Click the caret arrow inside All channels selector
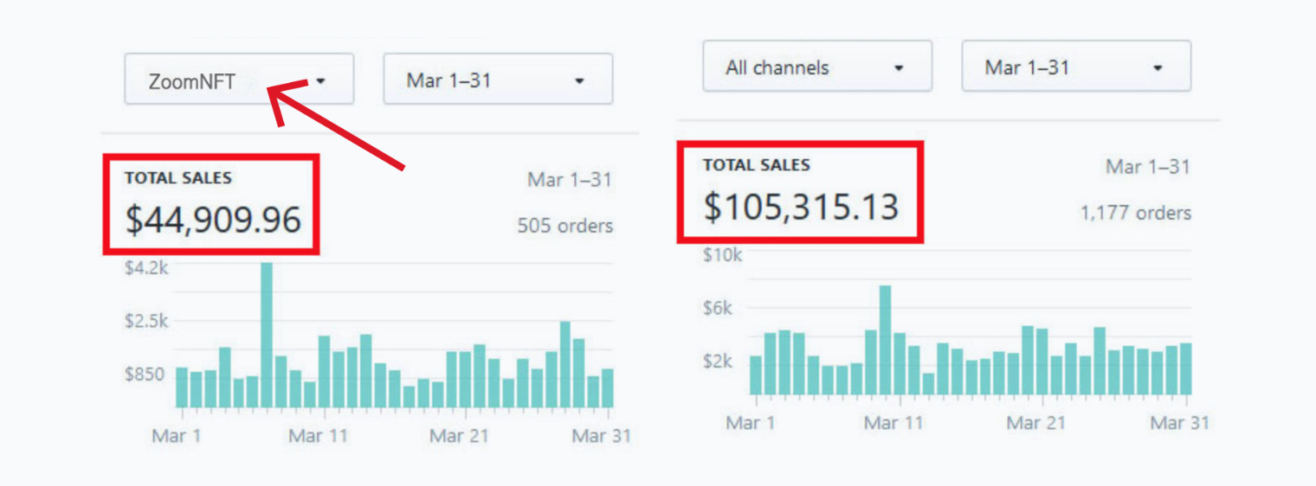The width and height of the screenshot is (1316, 486). [899, 67]
